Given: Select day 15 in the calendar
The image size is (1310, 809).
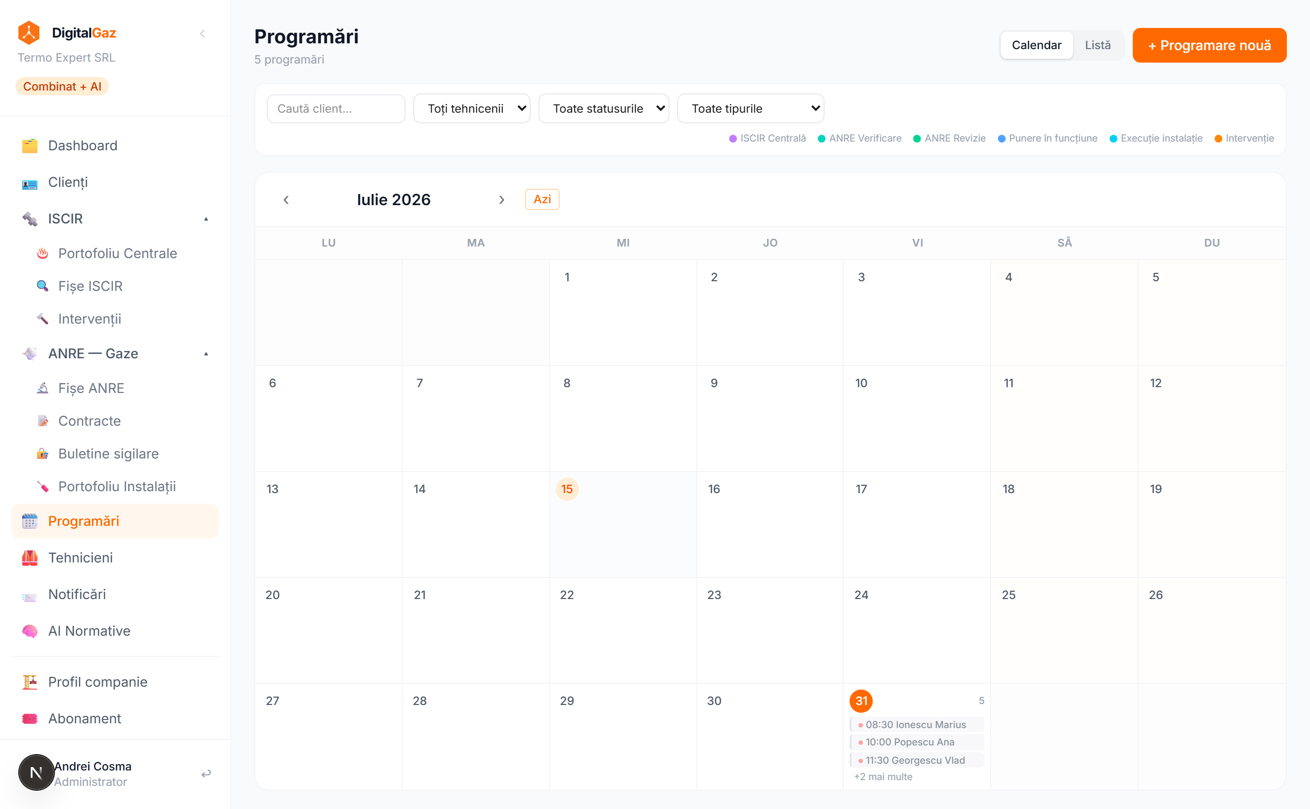Looking at the screenshot, I should [567, 489].
